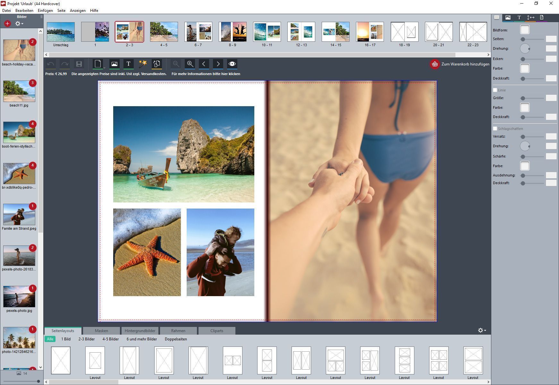Insert a picture frame using the image icon
Screen dimensions: 559x385
coord(114,64)
